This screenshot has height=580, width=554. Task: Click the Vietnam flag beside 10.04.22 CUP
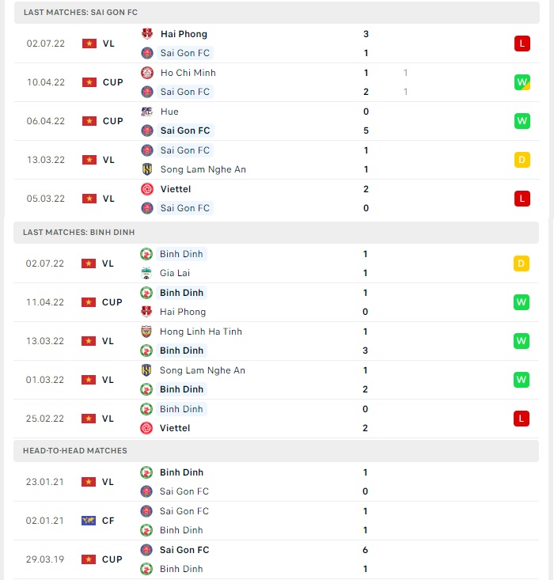click(x=89, y=82)
